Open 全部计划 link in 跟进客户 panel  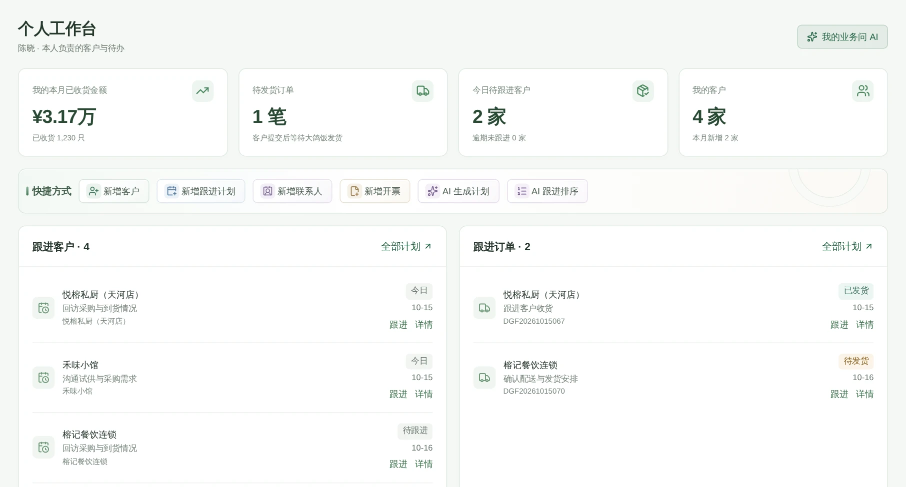click(x=406, y=246)
